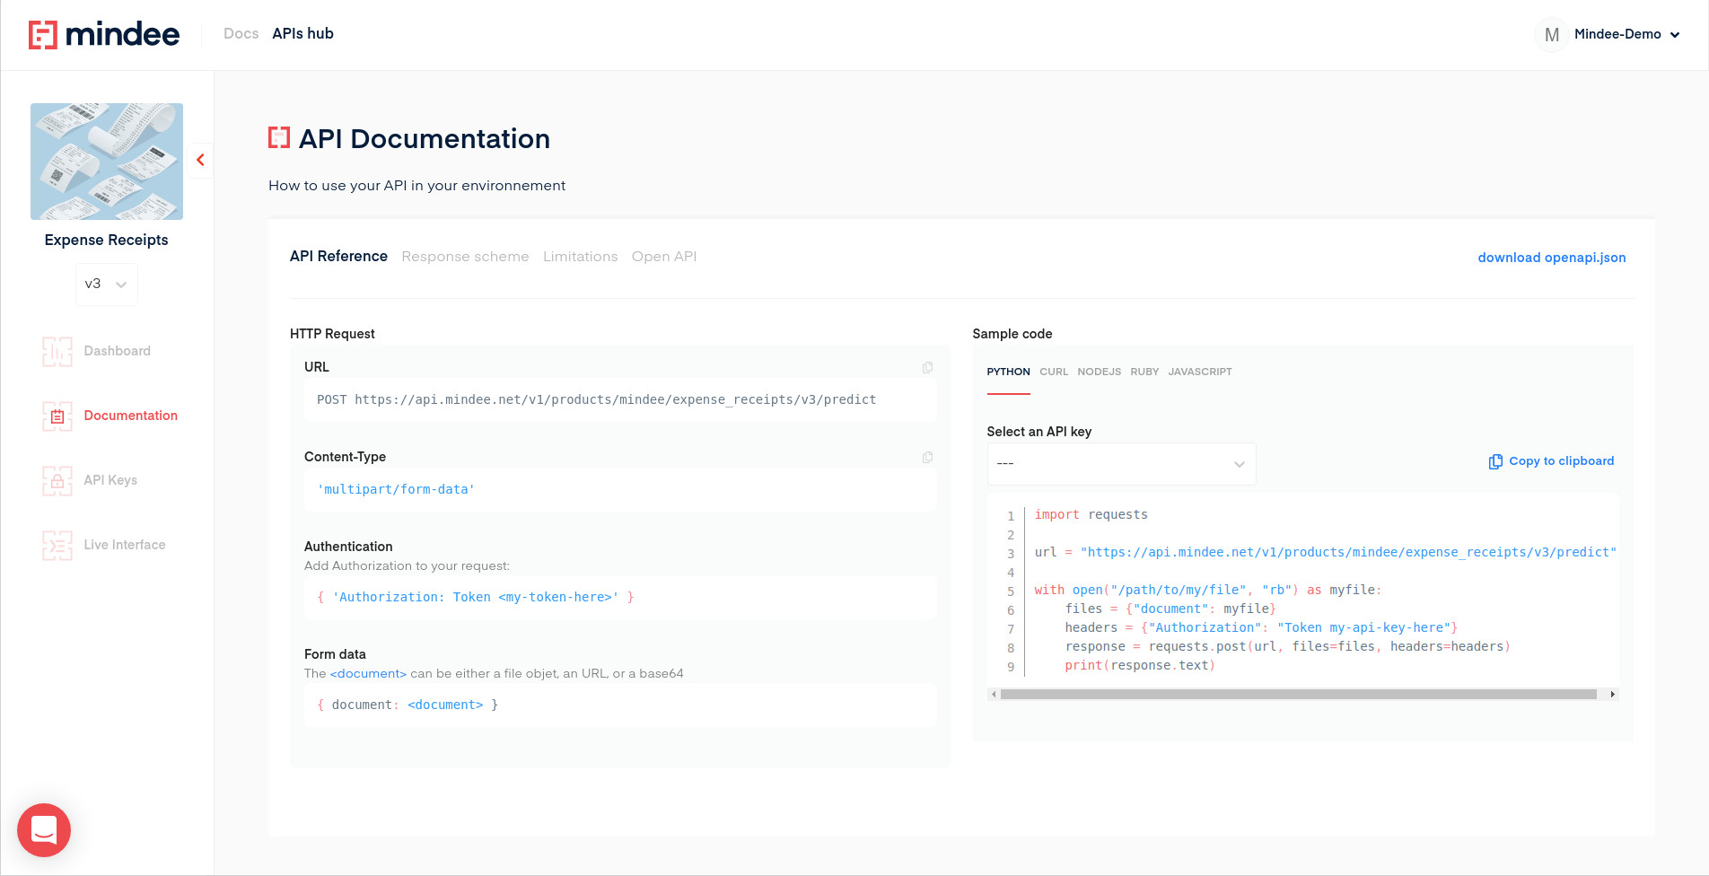Open the Dashboard sidebar icon
Image resolution: width=1709 pixels, height=876 pixels.
click(x=57, y=352)
